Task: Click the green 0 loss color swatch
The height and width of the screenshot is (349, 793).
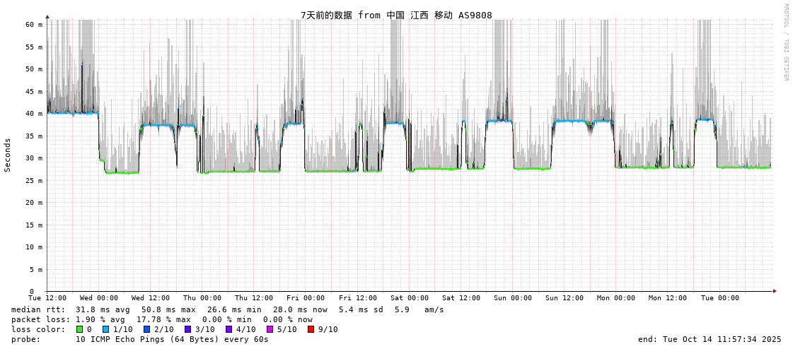Action: click(80, 329)
